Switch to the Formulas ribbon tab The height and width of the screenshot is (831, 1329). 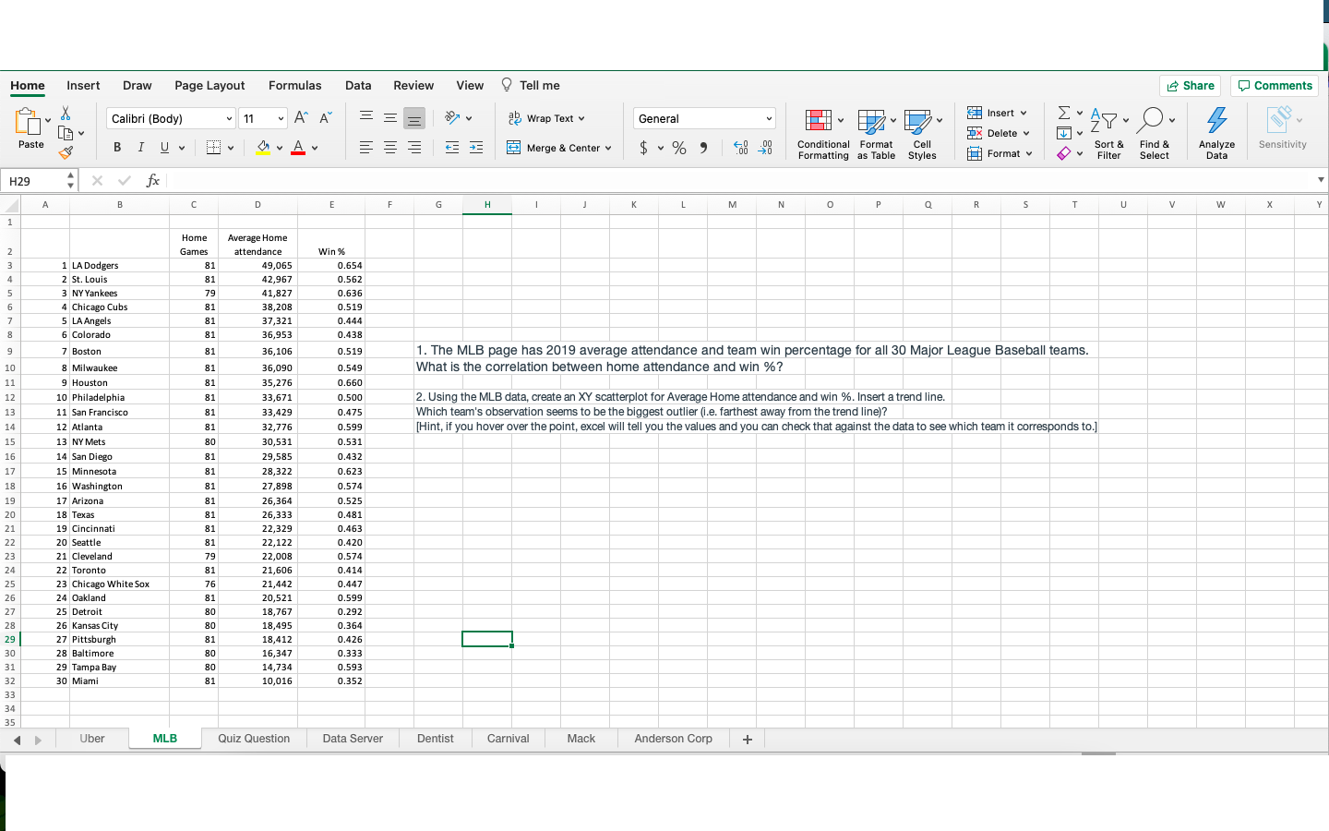[x=294, y=85]
